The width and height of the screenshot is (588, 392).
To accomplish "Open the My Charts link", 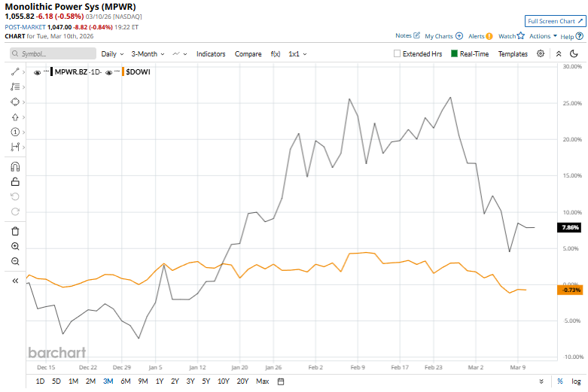I will pyautogui.click(x=443, y=36).
